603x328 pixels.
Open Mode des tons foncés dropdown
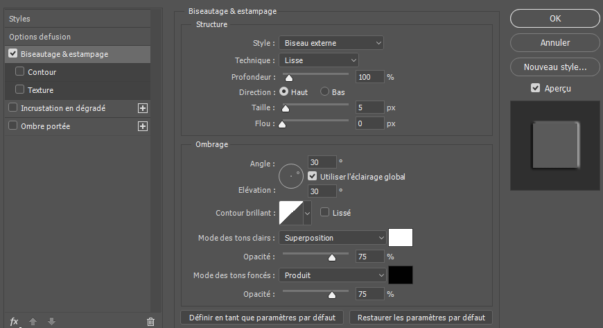[x=332, y=275]
